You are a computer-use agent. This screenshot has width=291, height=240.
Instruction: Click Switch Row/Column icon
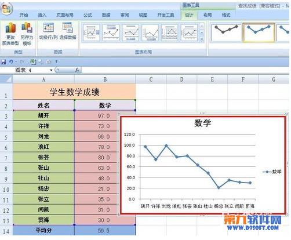pyautogui.click(x=48, y=28)
